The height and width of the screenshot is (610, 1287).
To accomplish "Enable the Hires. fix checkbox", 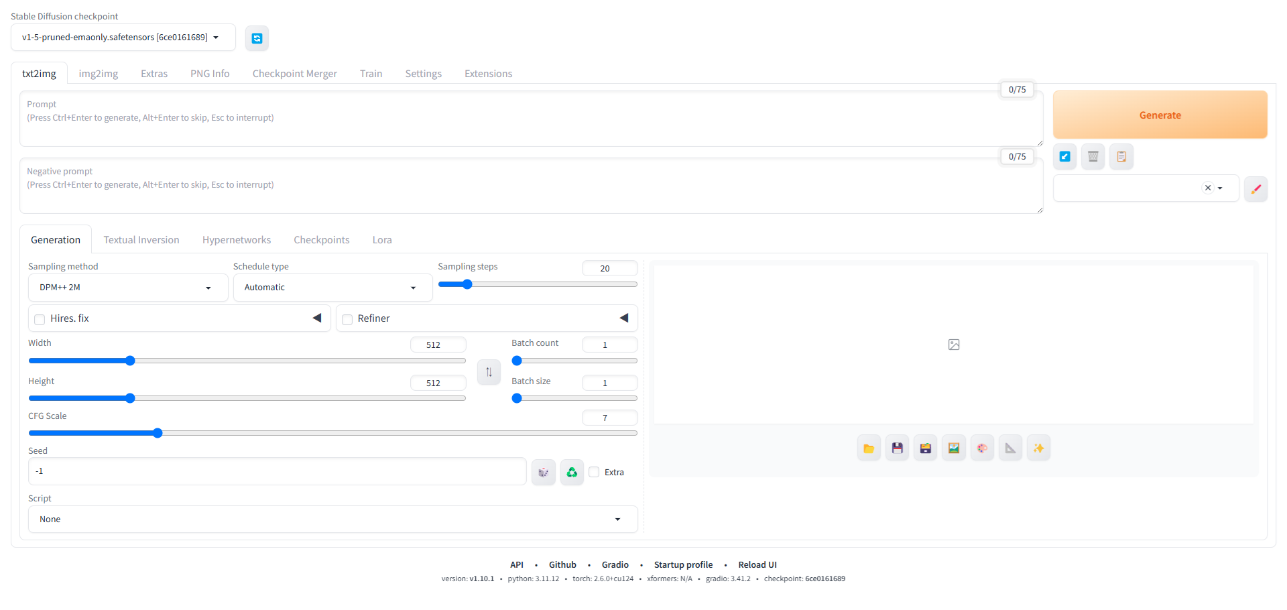I will 40,320.
